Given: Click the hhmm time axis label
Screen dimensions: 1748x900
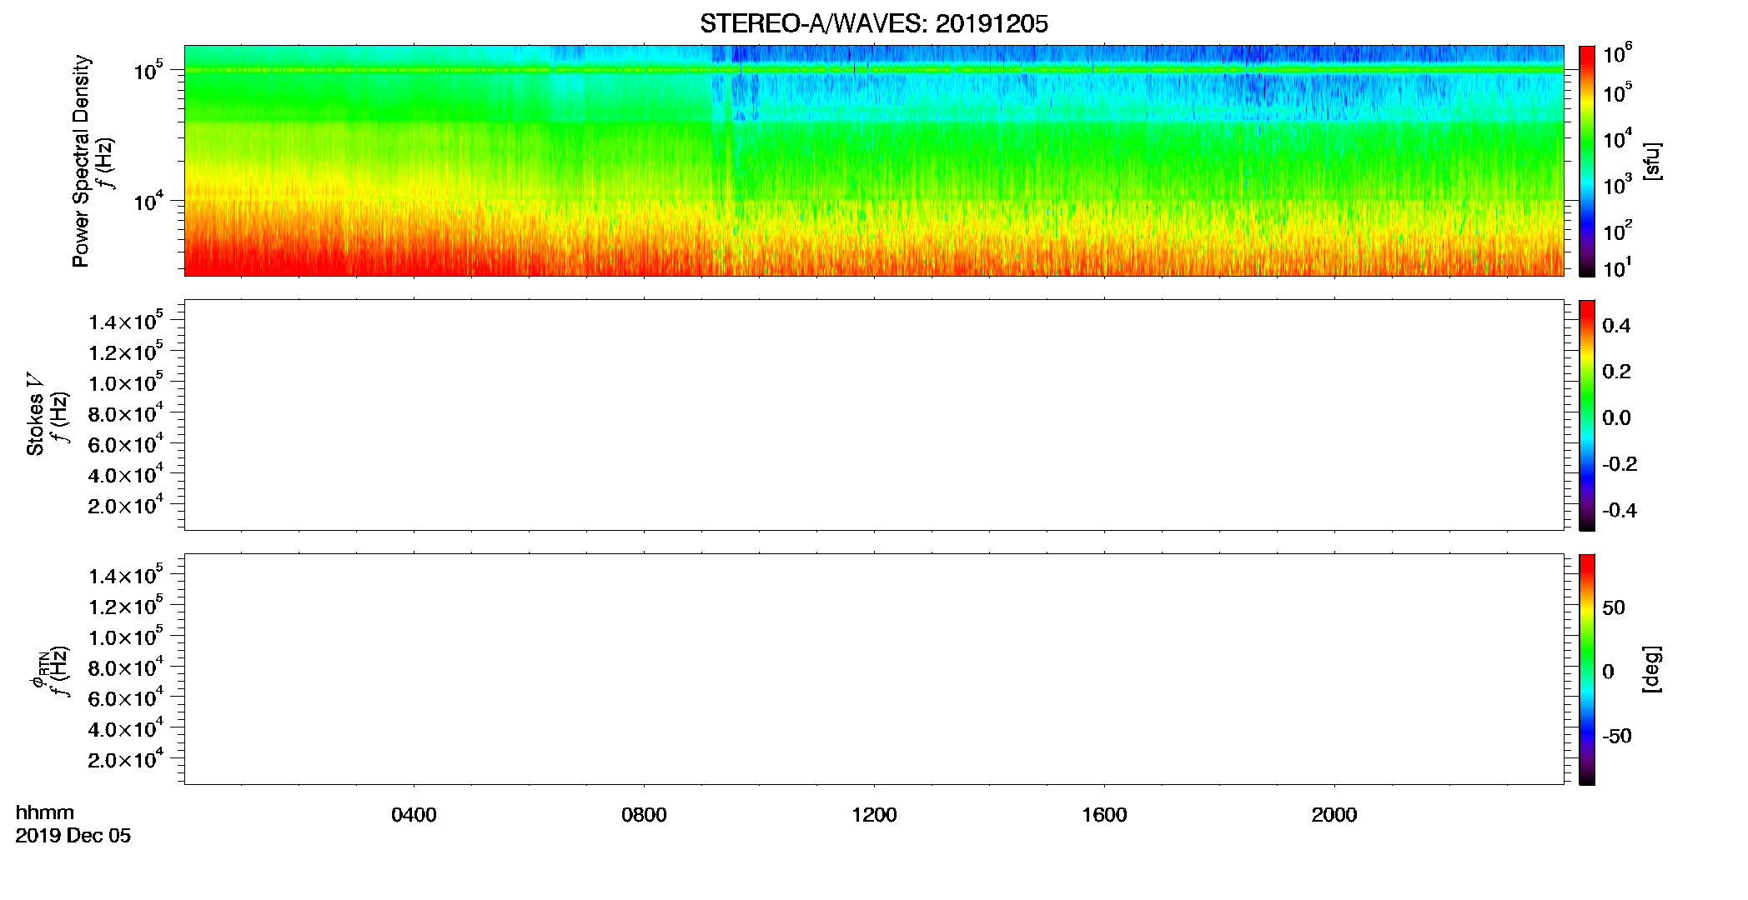Looking at the screenshot, I should [45, 812].
